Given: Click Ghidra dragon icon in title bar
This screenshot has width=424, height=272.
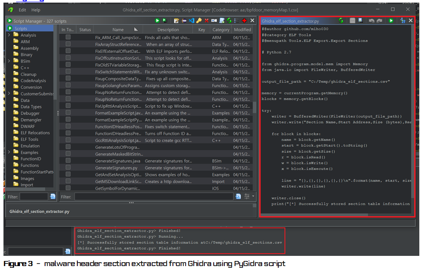Looking at the screenshot, I should [x=11, y=10].
